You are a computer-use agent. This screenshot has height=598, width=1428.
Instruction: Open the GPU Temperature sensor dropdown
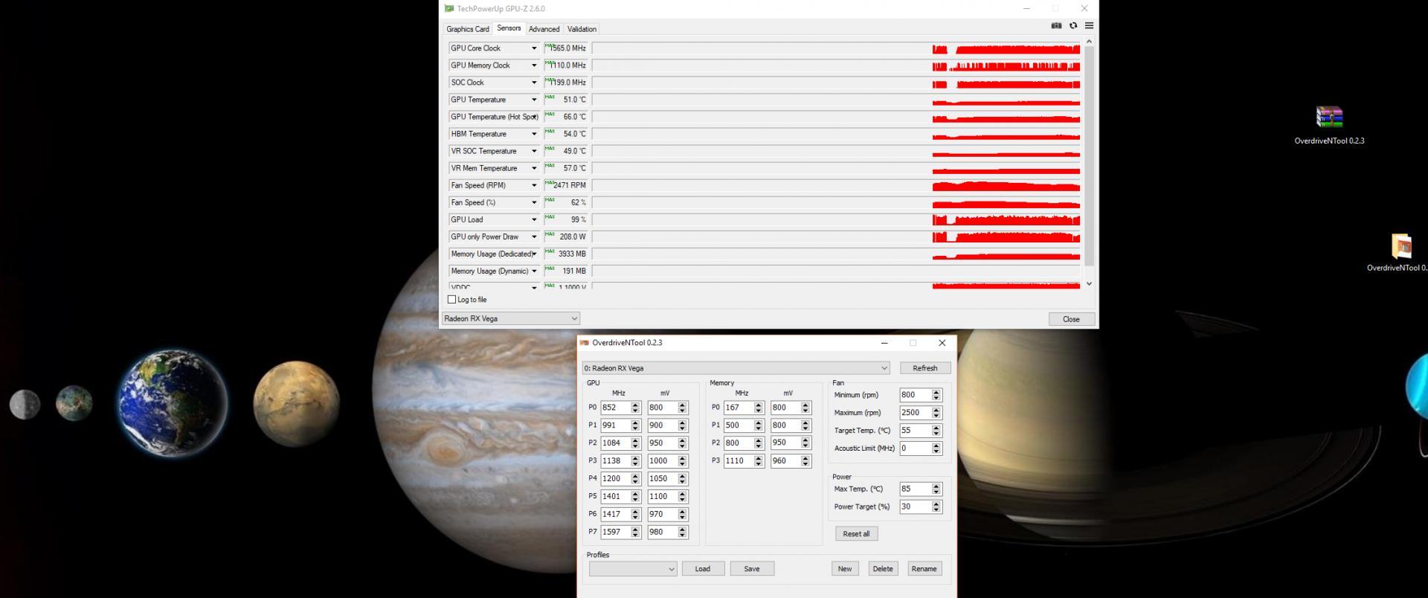click(534, 100)
